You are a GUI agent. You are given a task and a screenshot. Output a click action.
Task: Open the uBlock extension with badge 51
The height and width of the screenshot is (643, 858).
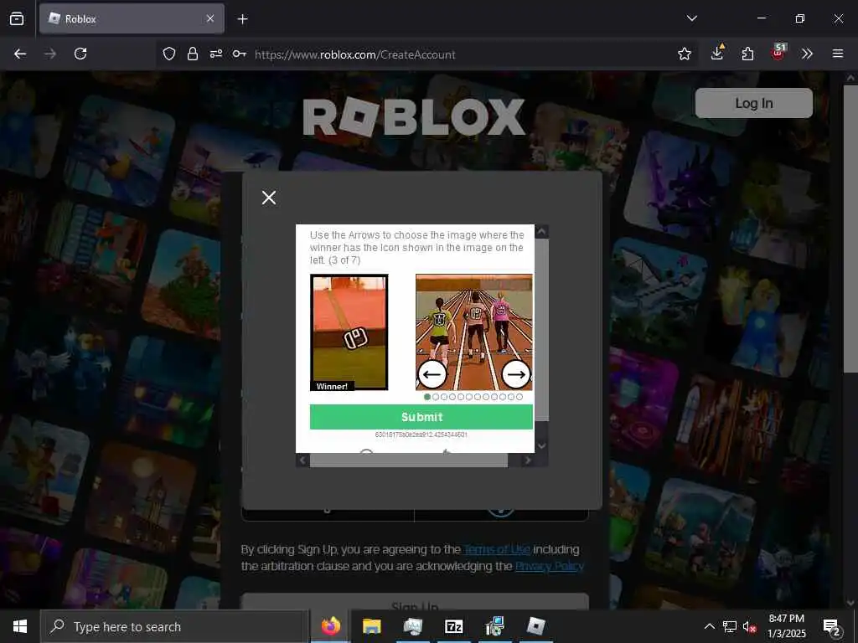tap(778, 52)
